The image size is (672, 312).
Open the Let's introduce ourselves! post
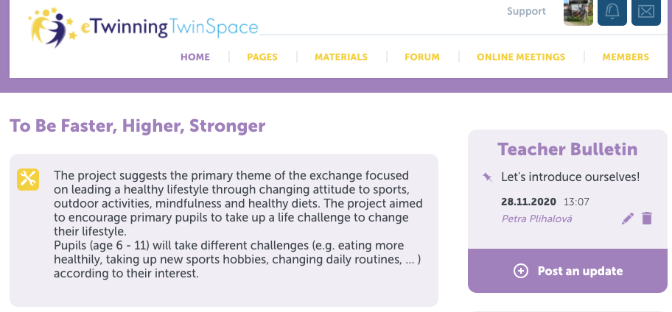570,177
